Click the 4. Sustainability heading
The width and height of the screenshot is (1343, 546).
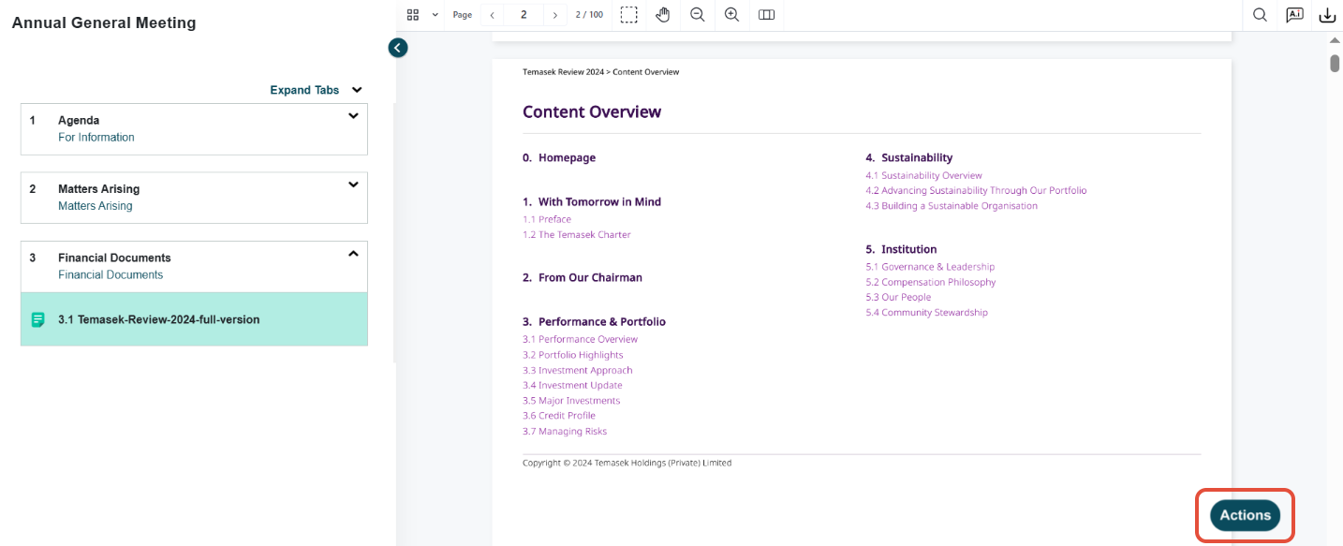pyautogui.click(x=909, y=158)
